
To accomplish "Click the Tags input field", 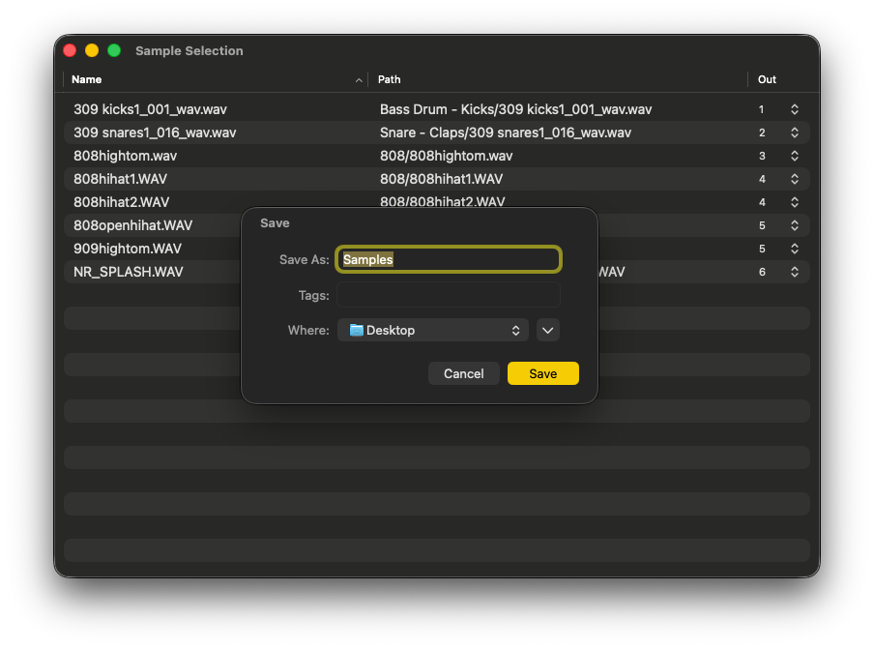I will (x=448, y=295).
